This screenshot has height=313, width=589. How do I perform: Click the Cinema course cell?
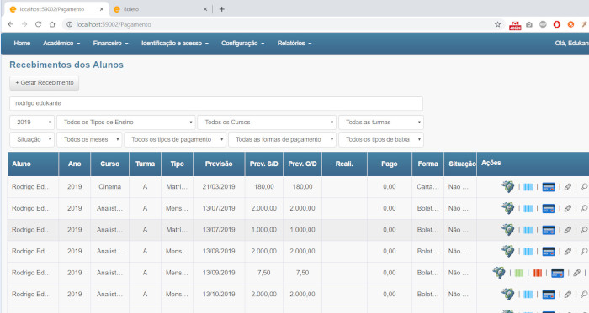tap(109, 187)
